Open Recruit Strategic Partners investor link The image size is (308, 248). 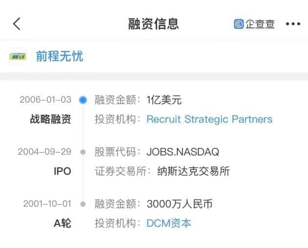pos(209,119)
